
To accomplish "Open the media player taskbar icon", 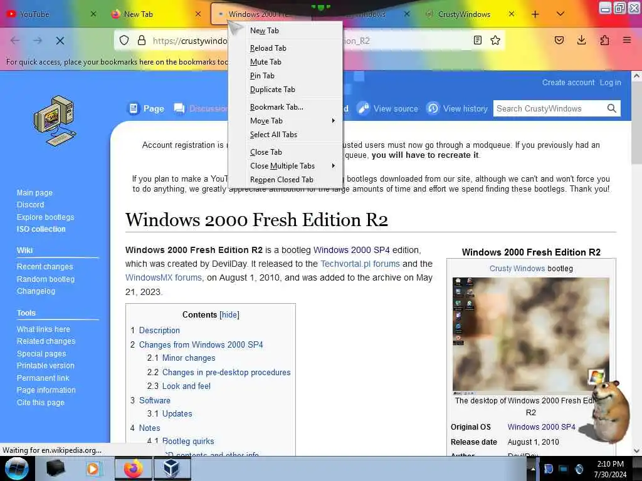I will pyautogui.click(x=93, y=468).
